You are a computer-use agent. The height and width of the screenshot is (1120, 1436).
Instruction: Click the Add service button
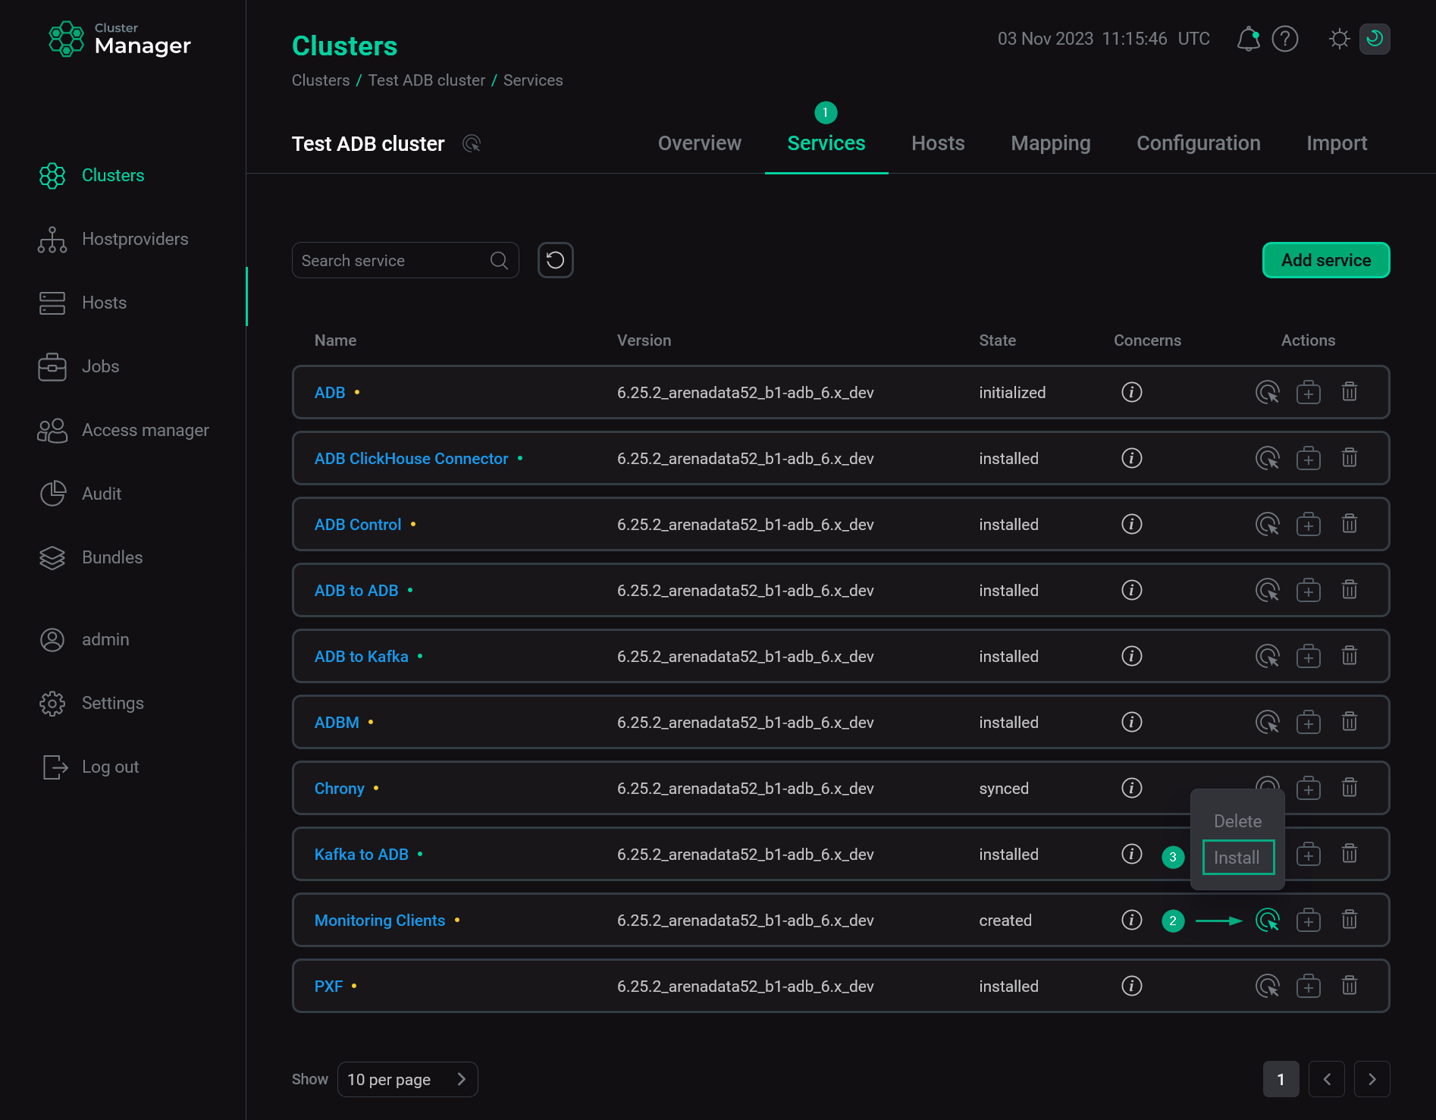pos(1326,260)
